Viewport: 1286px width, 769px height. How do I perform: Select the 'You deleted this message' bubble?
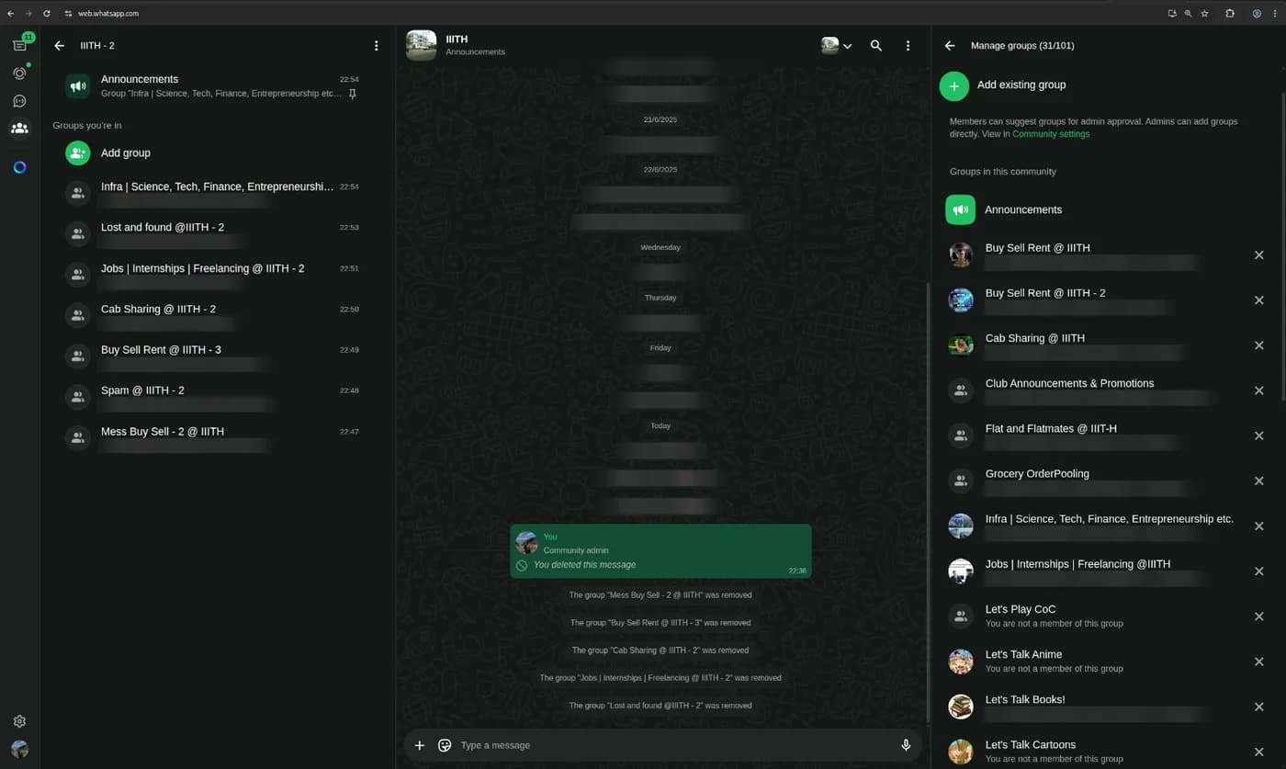[660, 551]
